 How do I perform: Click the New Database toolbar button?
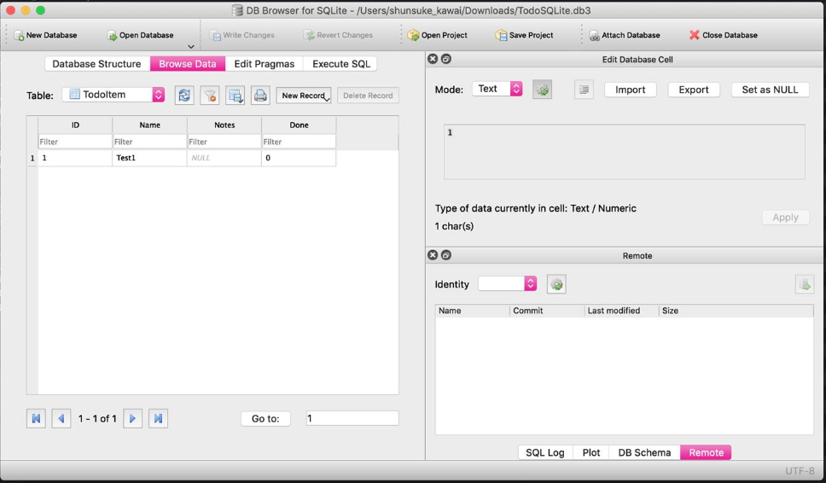(45, 35)
